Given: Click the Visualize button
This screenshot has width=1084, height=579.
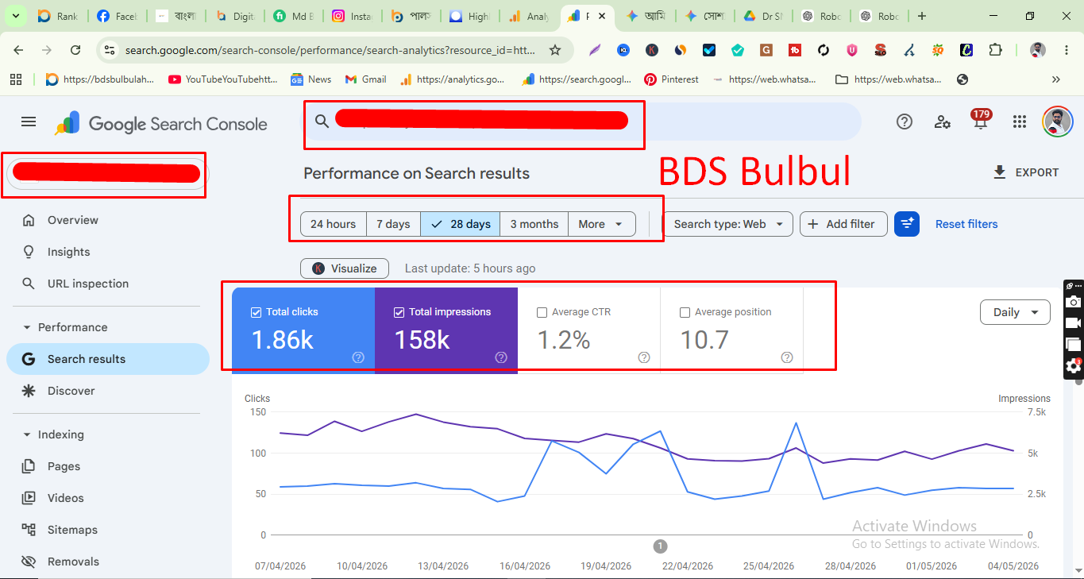Looking at the screenshot, I should (345, 268).
